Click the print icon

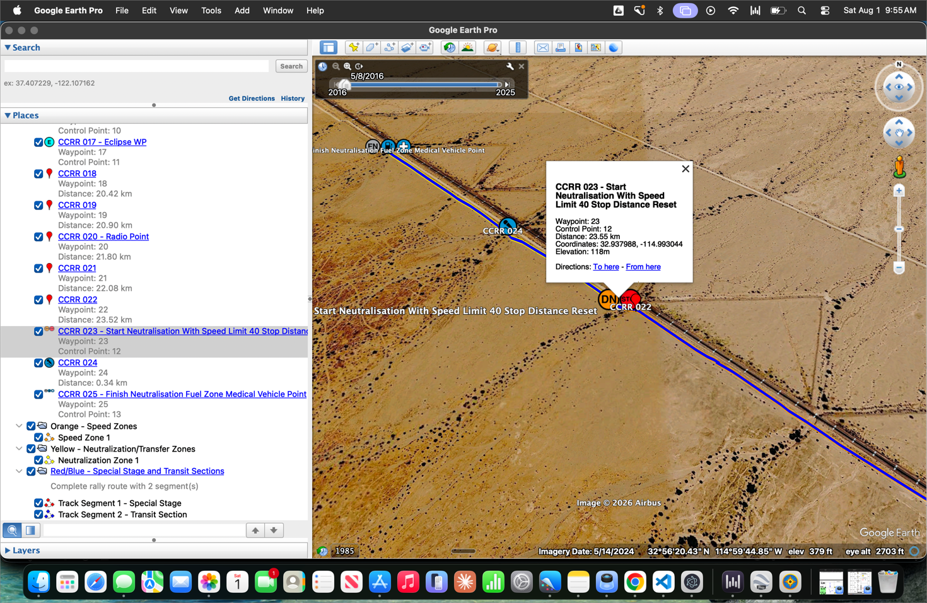[x=560, y=47]
